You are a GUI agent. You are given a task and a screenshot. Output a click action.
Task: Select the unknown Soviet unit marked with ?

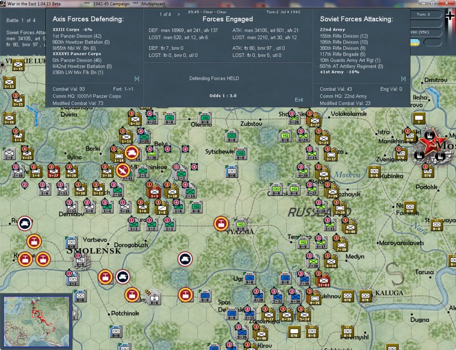(x=419, y=118)
